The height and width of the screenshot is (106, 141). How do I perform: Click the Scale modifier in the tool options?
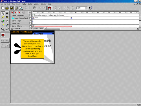pos(7,46)
